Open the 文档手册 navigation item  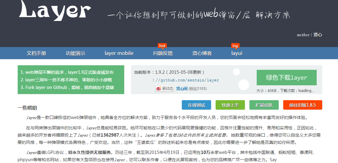tap(37, 53)
